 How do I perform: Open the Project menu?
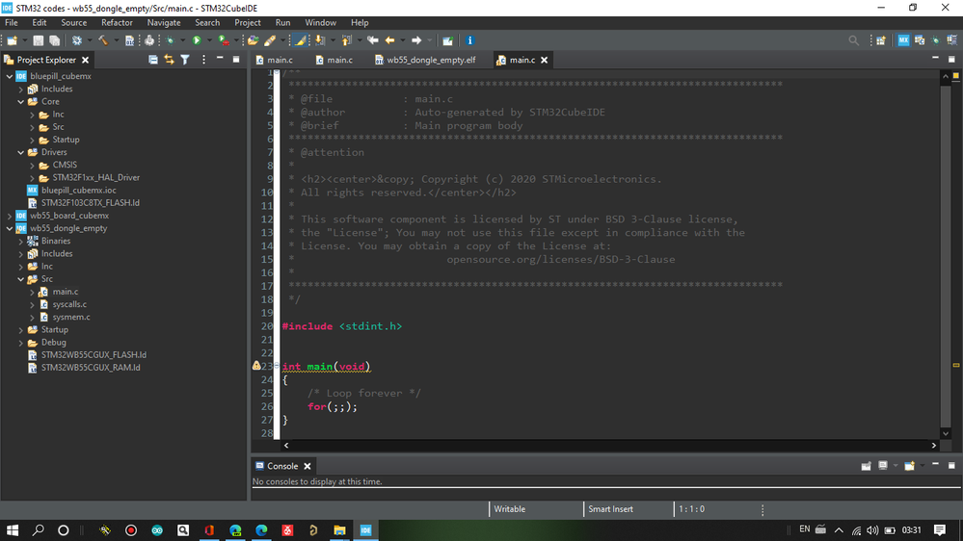(248, 23)
